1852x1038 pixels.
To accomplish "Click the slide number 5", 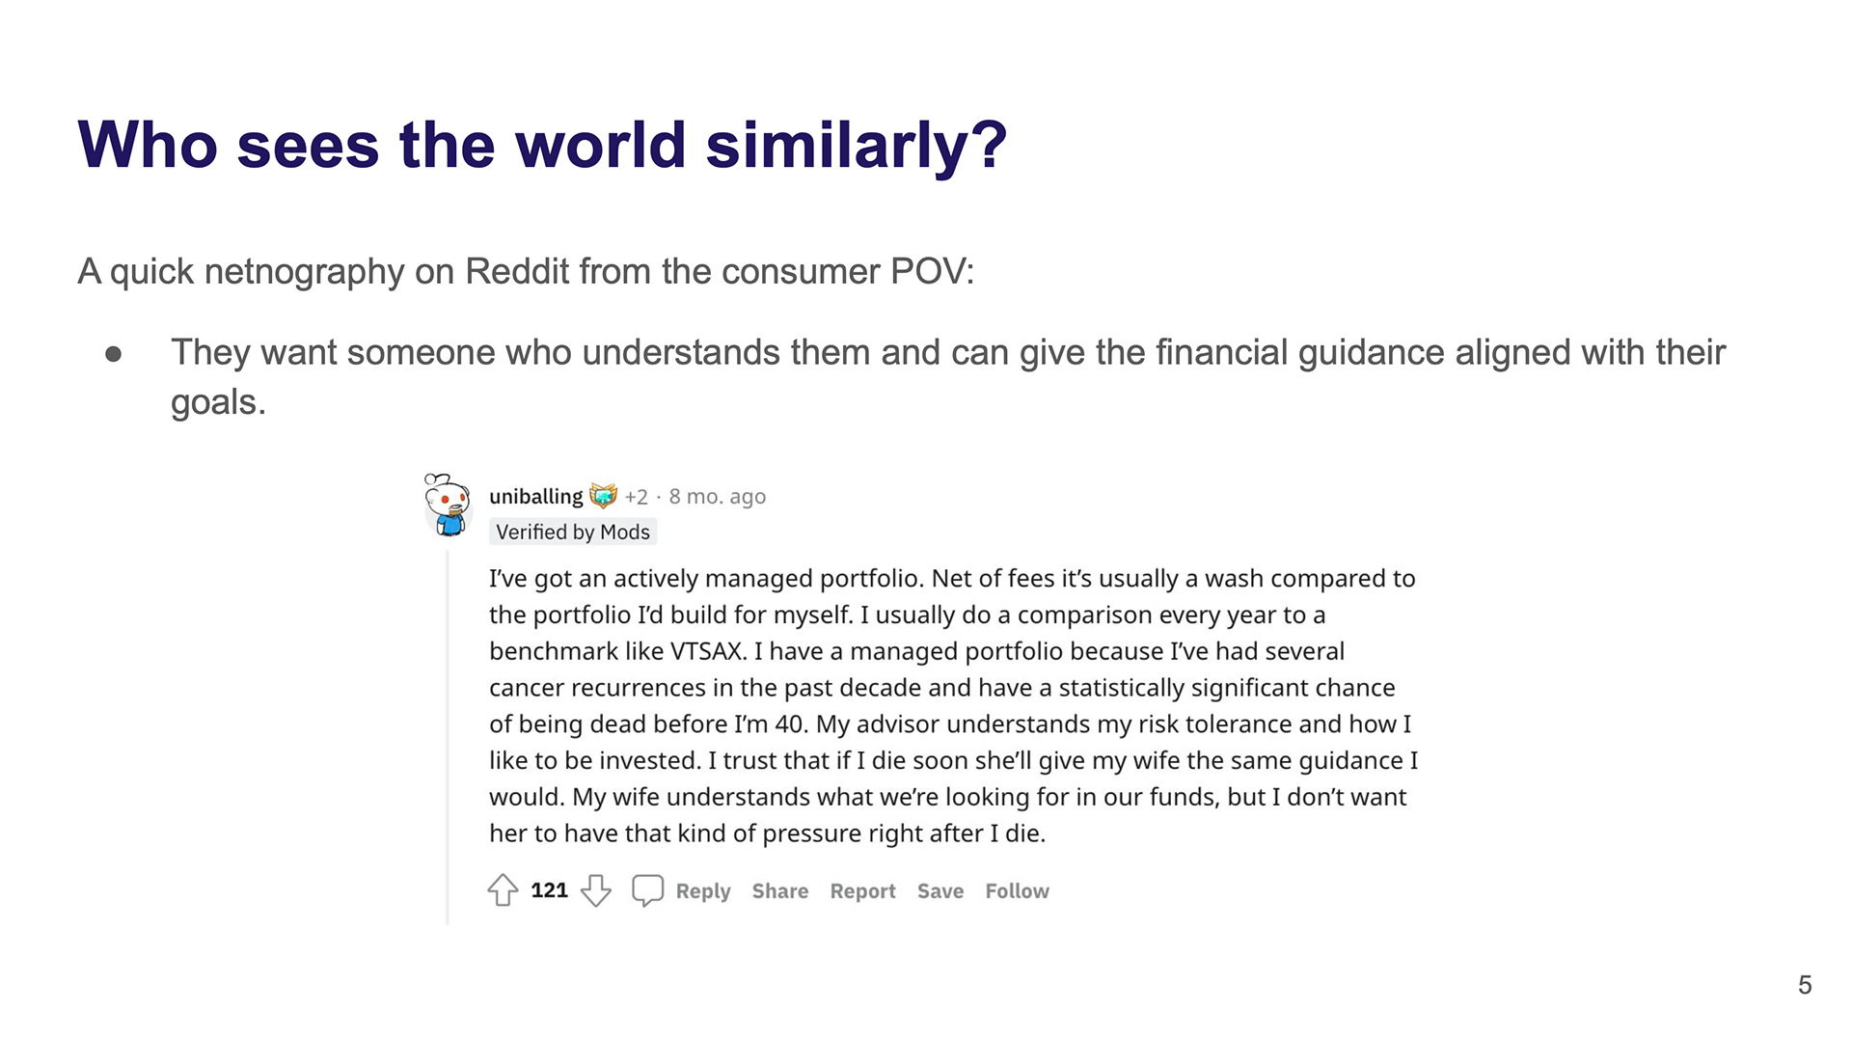I will 1805,985.
